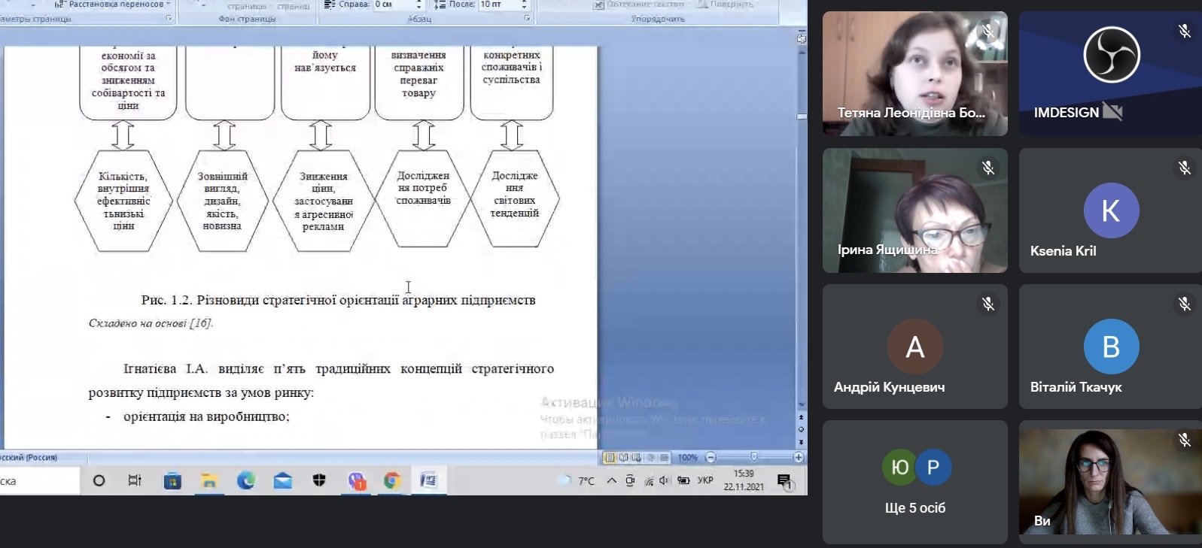
Task: Launch Google Chrome from the taskbar
Action: (x=391, y=480)
